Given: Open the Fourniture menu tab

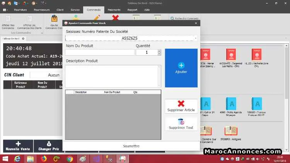Looking at the screenshot, I should (x=20, y=10).
